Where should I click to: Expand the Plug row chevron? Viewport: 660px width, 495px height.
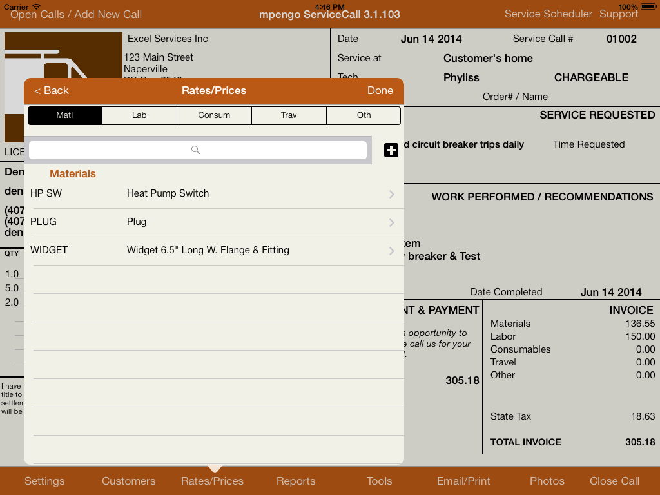pyautogui.click(x=391, y=222)
